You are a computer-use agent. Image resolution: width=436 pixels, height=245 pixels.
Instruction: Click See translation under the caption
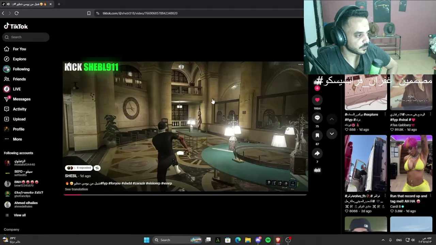pyautogui.click(x=76, y=189)
